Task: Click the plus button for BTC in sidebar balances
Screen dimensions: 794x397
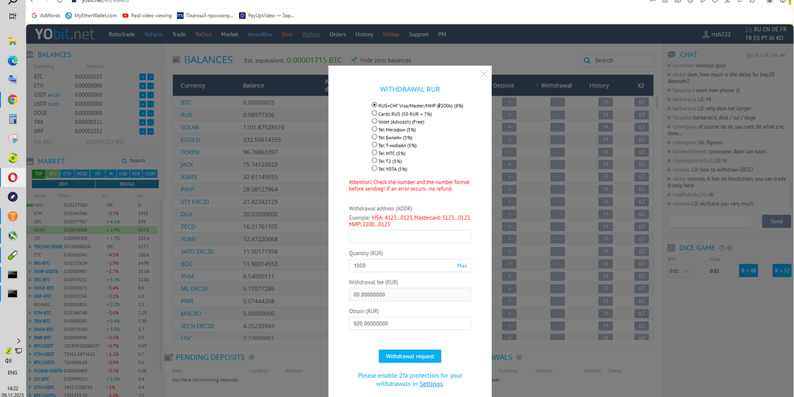Action: tap(143, 77)
